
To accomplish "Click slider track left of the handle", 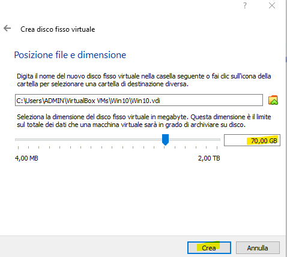I will click(x=88, y=140).
